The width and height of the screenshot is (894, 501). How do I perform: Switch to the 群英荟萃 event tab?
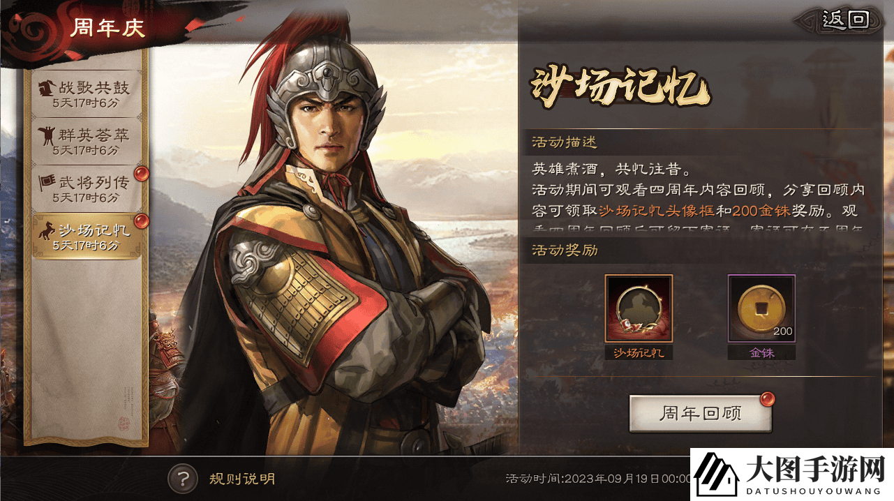[x=87, y=140]
